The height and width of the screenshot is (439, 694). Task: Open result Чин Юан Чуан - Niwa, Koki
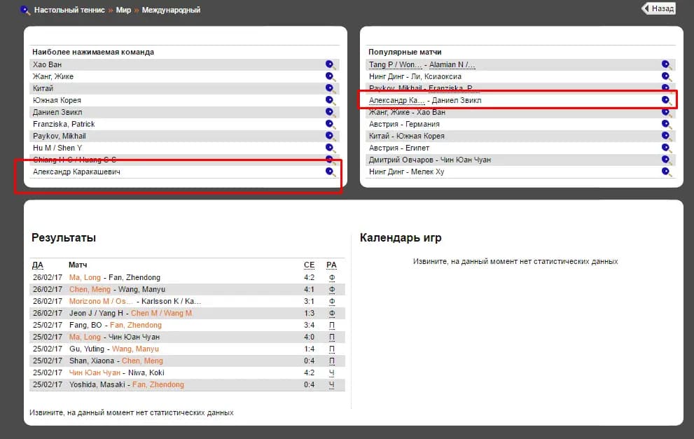116,373
